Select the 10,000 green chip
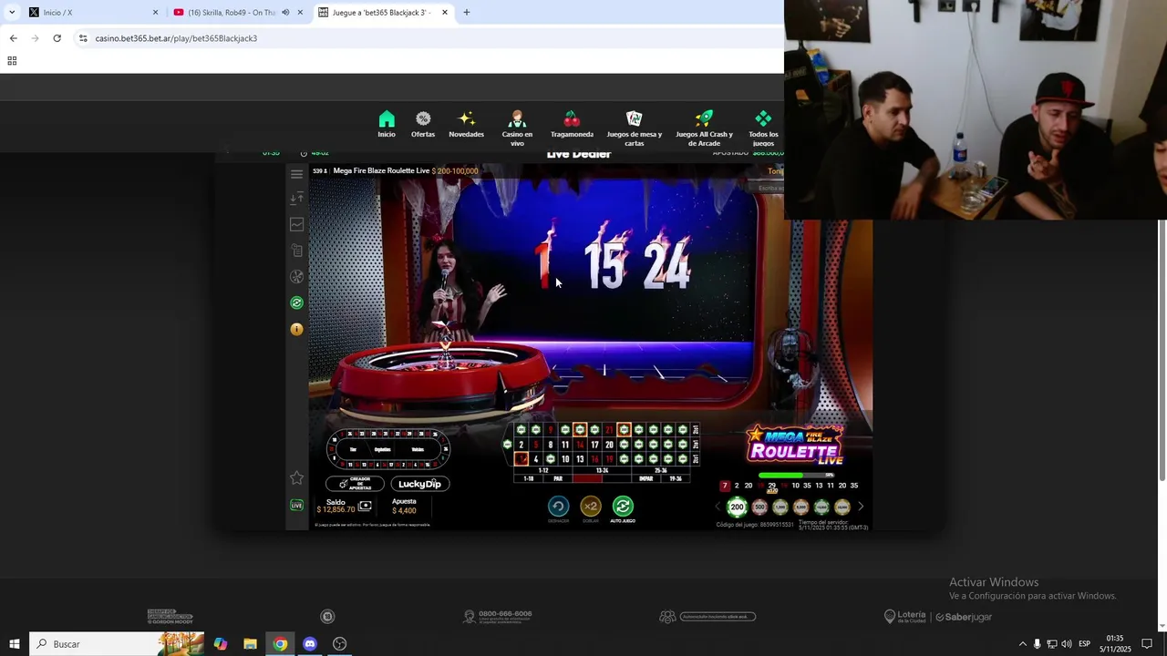The width and height of the screenshot is (1167, 656). click(821, 507)
